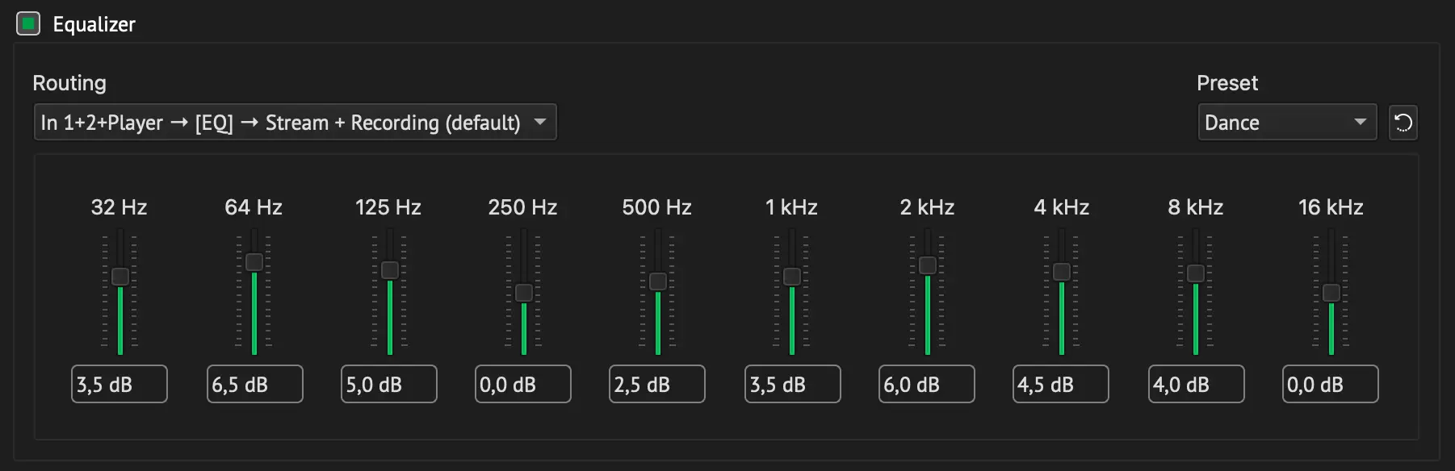This screenshot has width=1455, height=471.
Task: Click the 2 kHz 6,0 dB value field
Action: coord(927,384)
